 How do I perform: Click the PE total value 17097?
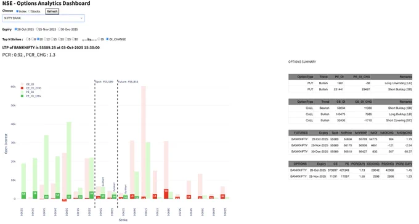coord(345,176)
